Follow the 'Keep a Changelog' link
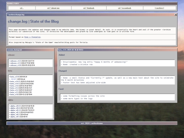 coord(32,37)
